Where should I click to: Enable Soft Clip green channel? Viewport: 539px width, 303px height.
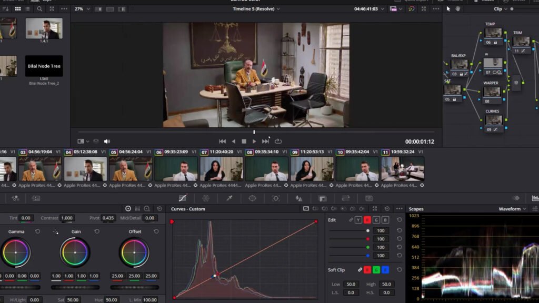376,270
